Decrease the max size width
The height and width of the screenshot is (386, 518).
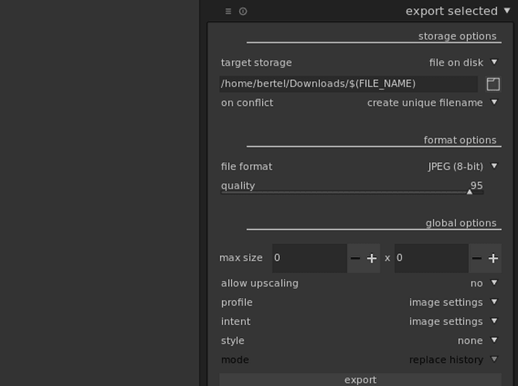[355, 259]
